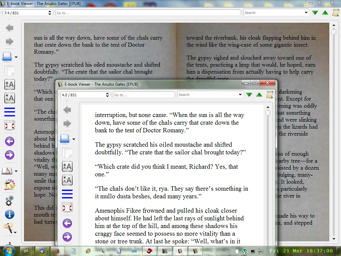This screenshot has width=341, height=256.
Task: Show Table of Contents in the front window
Action: coord(67,194)
